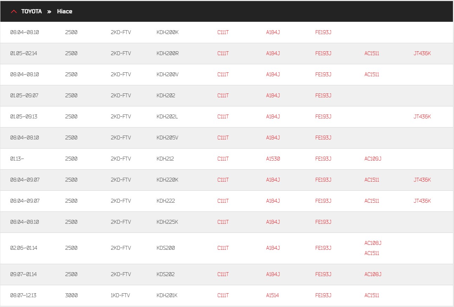Click the TOYOTA breadcrumb label
Screen dimensions: 454x307
coord(32,11)
